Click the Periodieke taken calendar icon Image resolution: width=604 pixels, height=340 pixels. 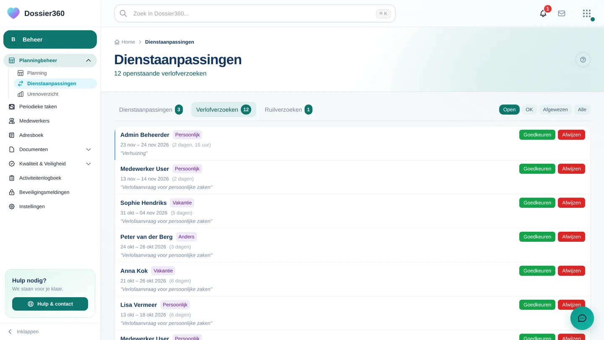[12, 107]
